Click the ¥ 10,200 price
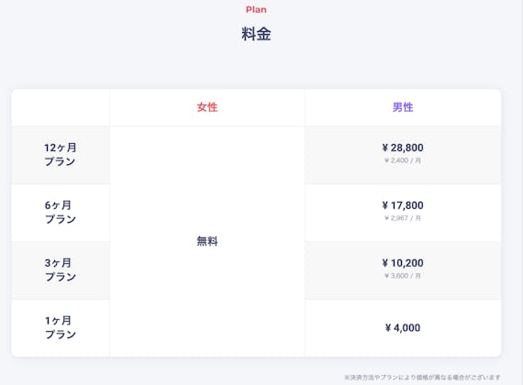Screen dimensions: 523x385 (x=403, y=263)
